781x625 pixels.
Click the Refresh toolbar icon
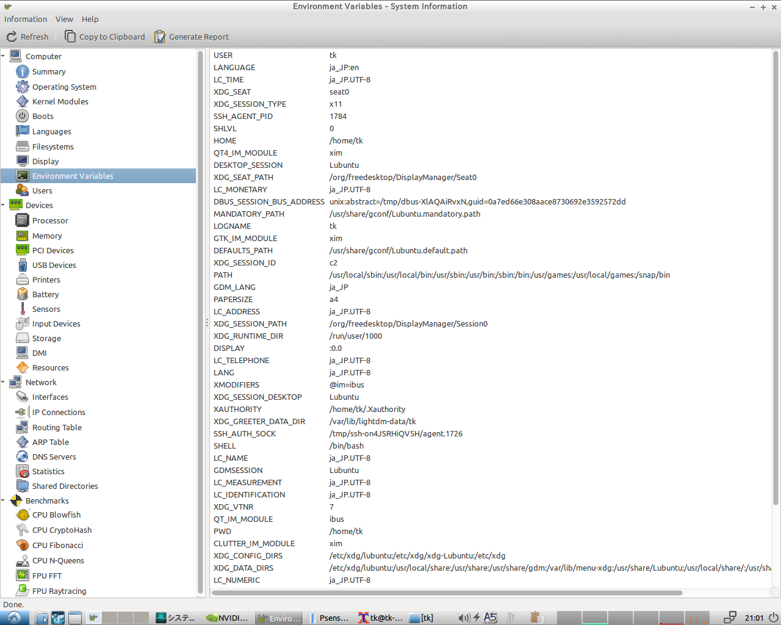[x=12, y=37]
